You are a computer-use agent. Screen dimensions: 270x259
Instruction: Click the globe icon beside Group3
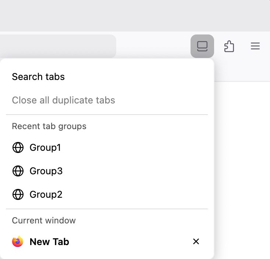click(x=18, y=171)
